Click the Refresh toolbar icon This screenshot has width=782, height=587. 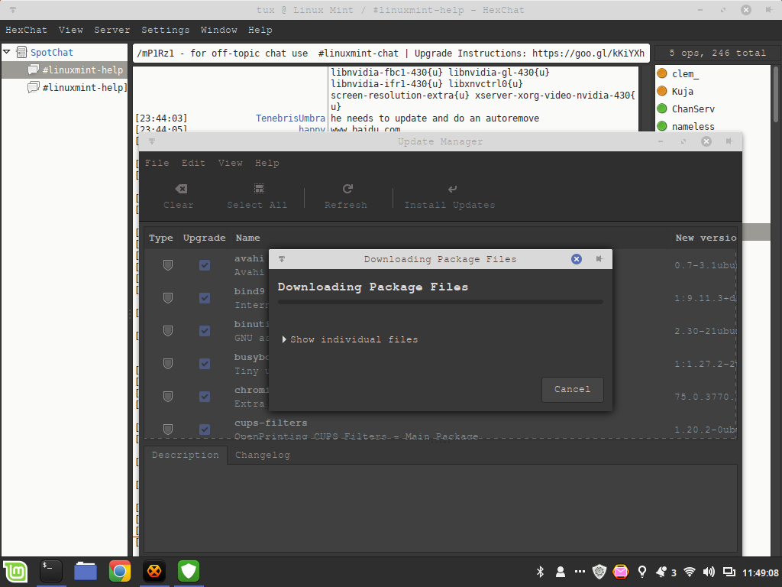[347, 189]
